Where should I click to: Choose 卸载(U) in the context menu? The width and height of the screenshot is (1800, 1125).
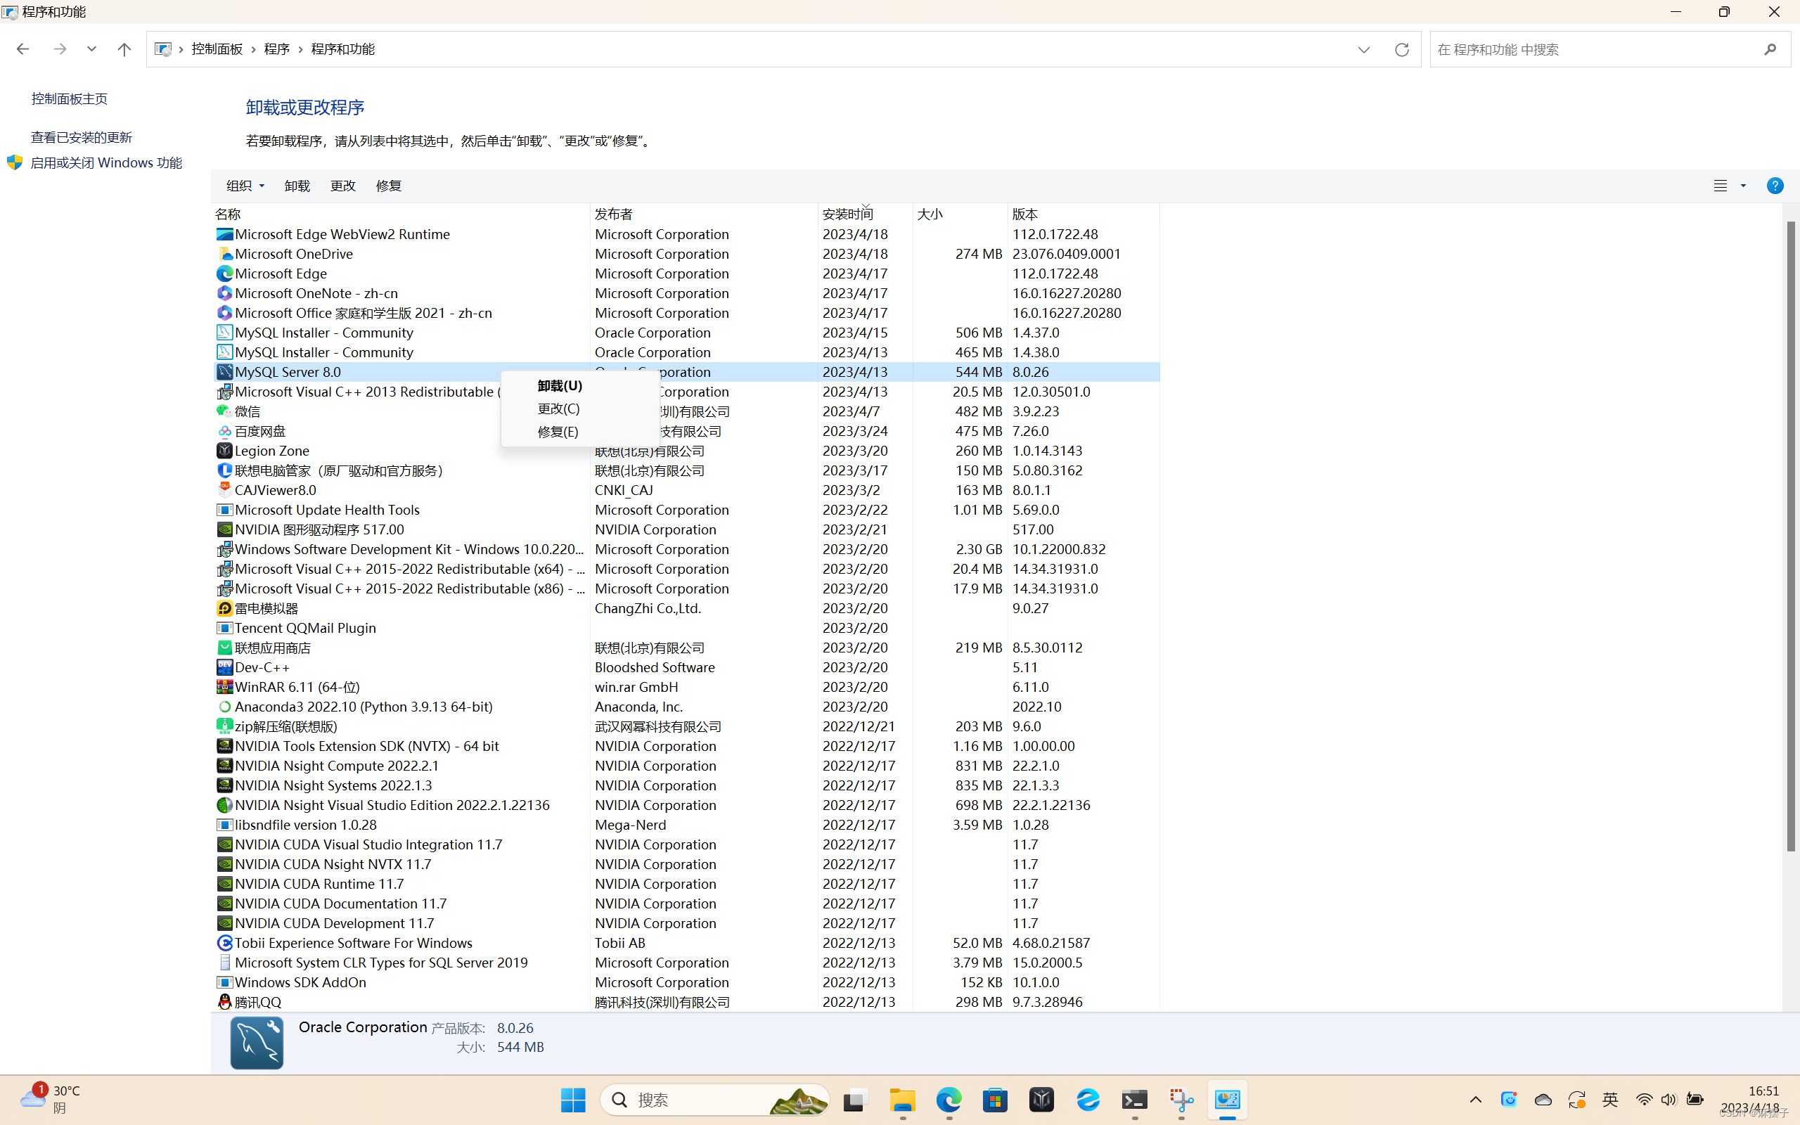tap(580, 385)
